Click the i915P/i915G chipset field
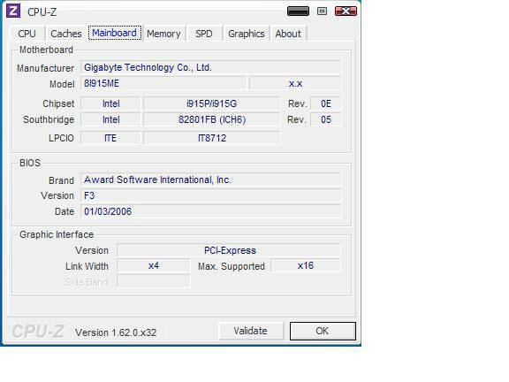Viewport: 509px width, 382px height. (x=212, y=103)
